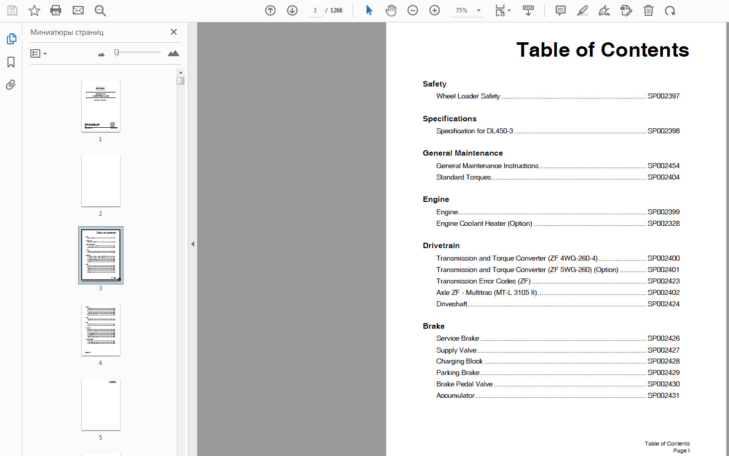Delete using the trash icon

pyautogui.click(x=648, y=10)
